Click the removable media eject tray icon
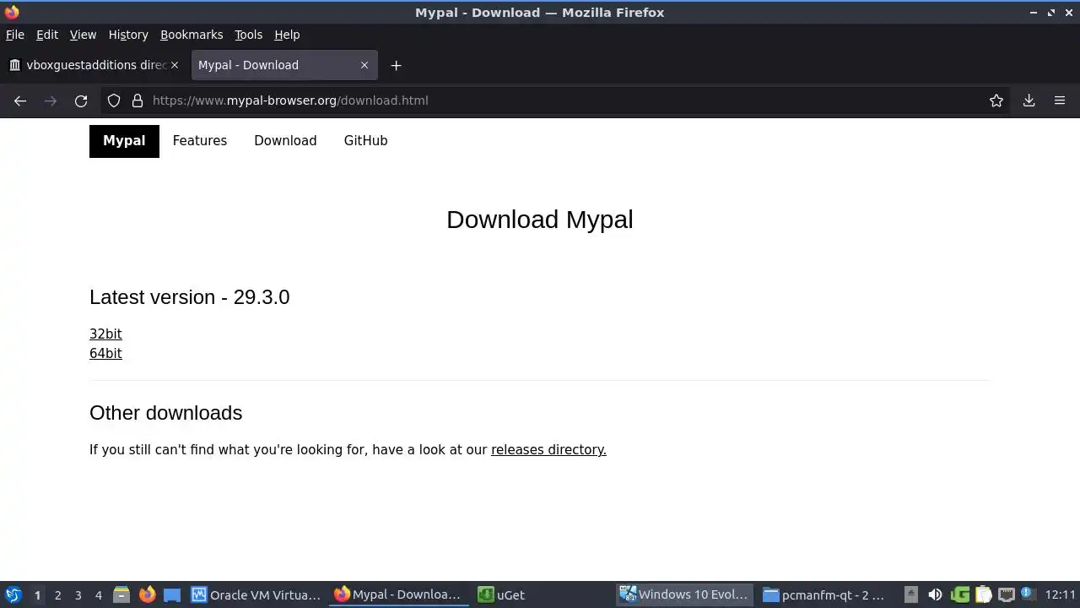 tap(910, 594)
